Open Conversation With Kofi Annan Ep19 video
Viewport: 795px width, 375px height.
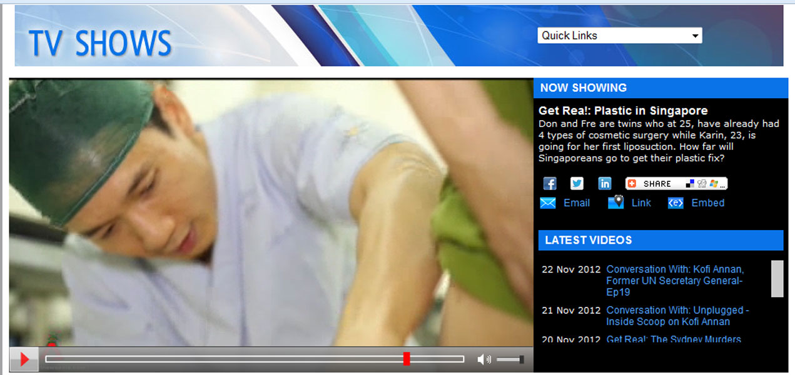tap(674, 281)
